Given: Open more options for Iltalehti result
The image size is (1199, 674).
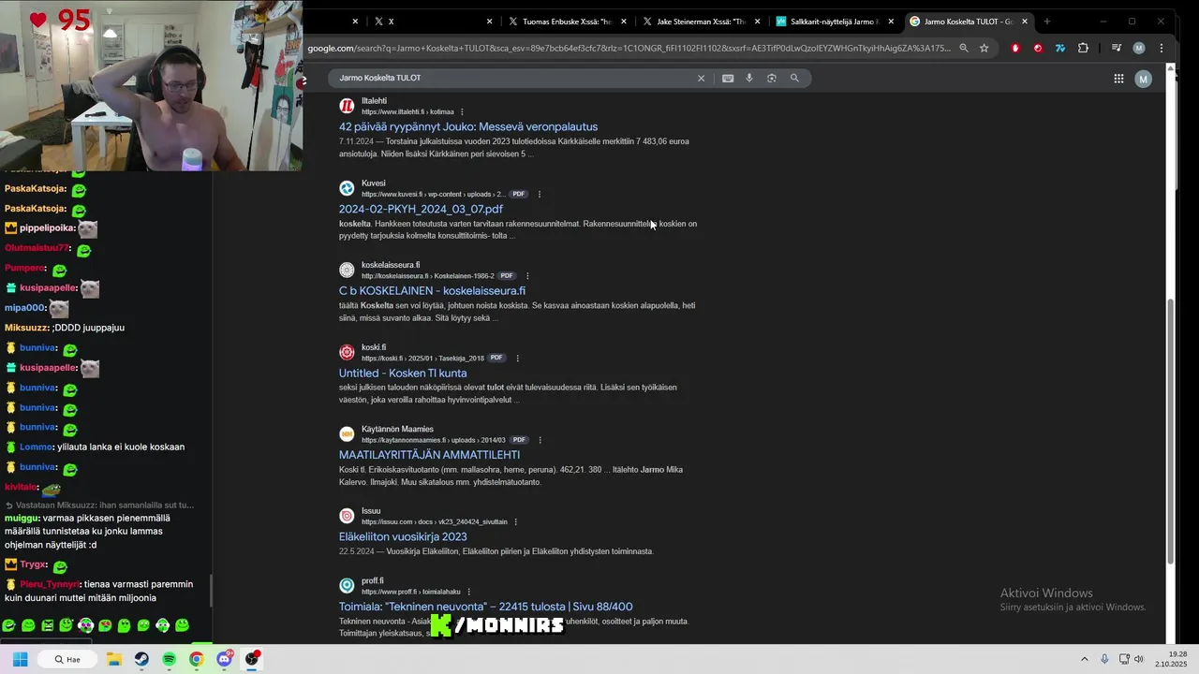Looking at the screenshot, I should tap(462, 112).
